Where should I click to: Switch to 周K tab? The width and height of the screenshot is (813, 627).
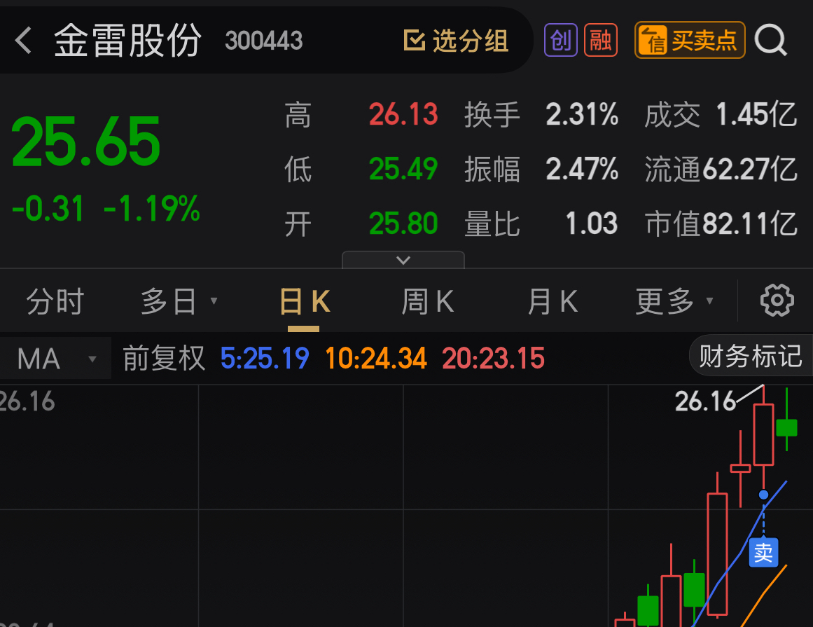[428, 301]
